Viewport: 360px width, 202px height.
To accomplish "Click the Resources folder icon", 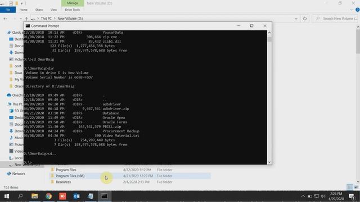I will tap(52, 182).
